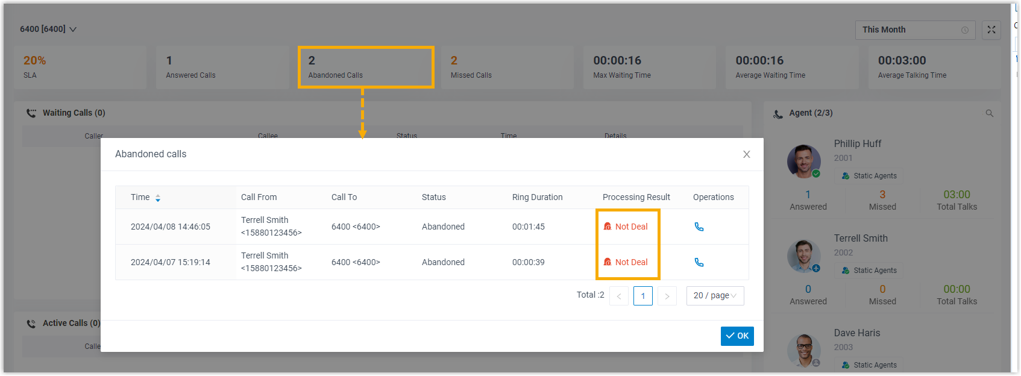Toggle fullscreen wallboard view icon
Image resolution: width=1021 pixels, height=376 pixels.
[991, 30]
